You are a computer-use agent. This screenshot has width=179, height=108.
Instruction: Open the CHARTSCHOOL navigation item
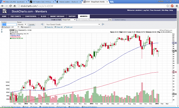31,16
